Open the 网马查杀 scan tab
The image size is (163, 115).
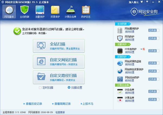(x=9, y=11)
